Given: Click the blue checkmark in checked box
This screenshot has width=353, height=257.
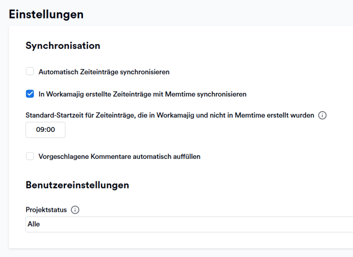Looking at the screenshot, I should coord(30,94).
